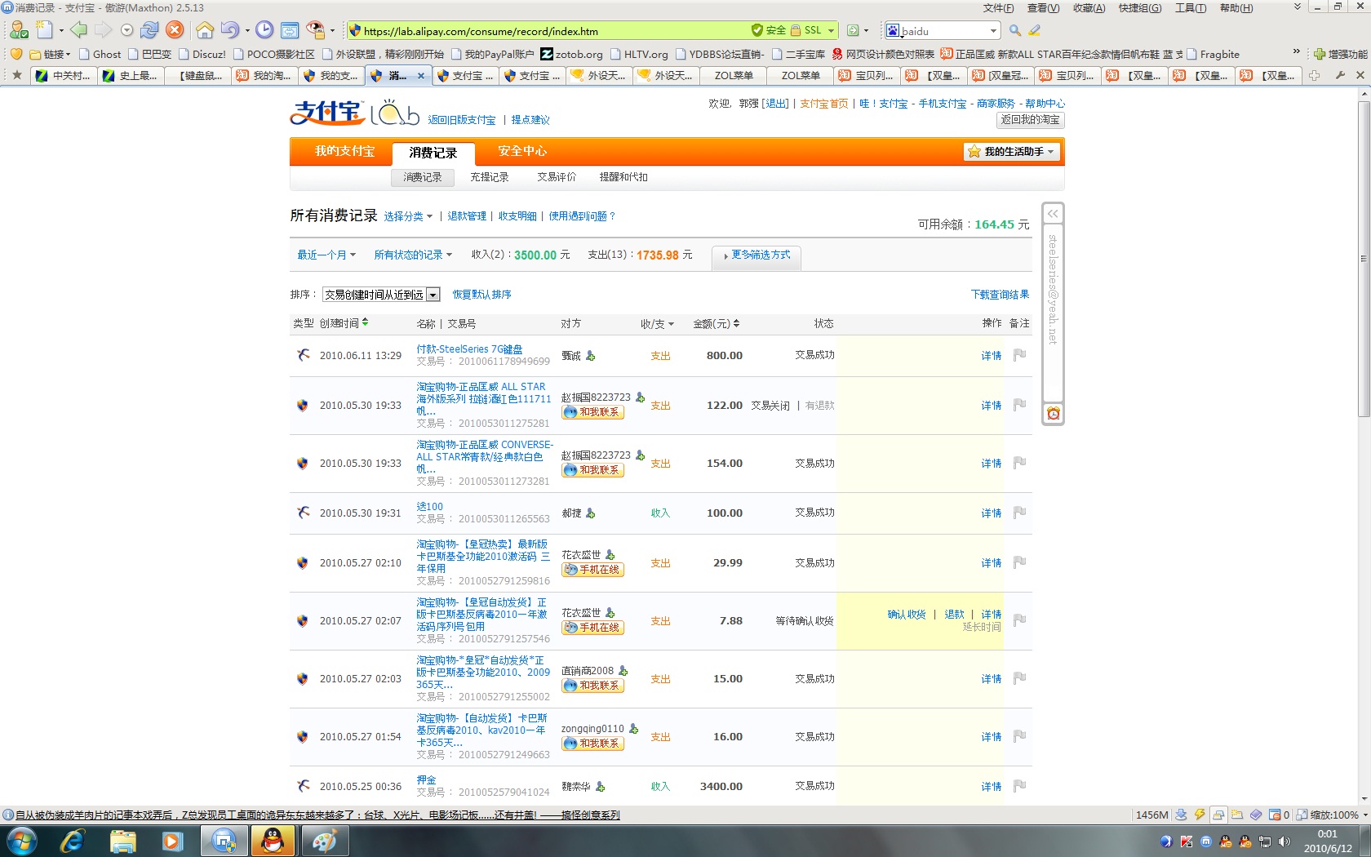Viewport: 1371px width, 857px height.
Task: Click the search magnifier icon beside baidu
Action: point(1014,30)
